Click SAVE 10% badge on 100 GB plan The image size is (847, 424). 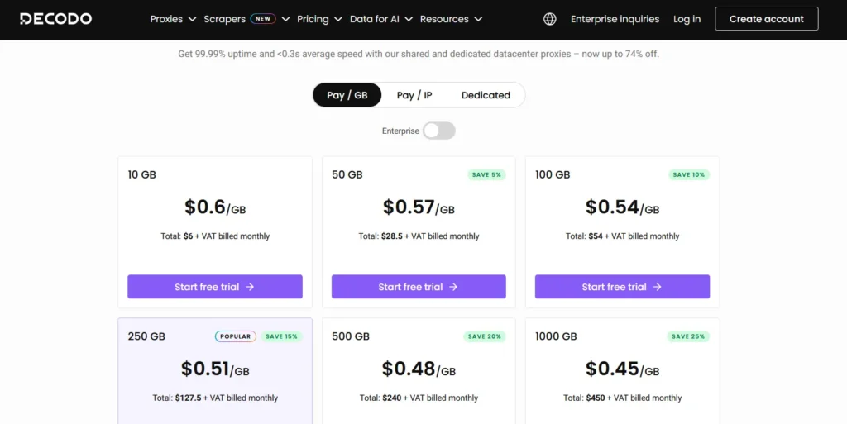coord(688,174)
